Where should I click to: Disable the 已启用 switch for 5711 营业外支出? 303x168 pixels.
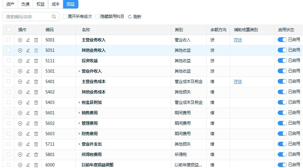click(282, 144)
